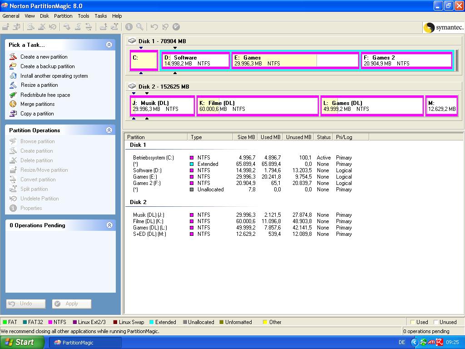Select the Games 2 (F:) row
Image resolution: width=465 pixels, height=349 pixels.
coord(242,183)
